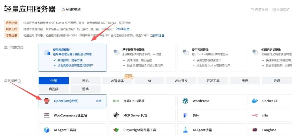Open the 产品文档 document icon
This screenshot has width=292, height=135.
(252, 10)
